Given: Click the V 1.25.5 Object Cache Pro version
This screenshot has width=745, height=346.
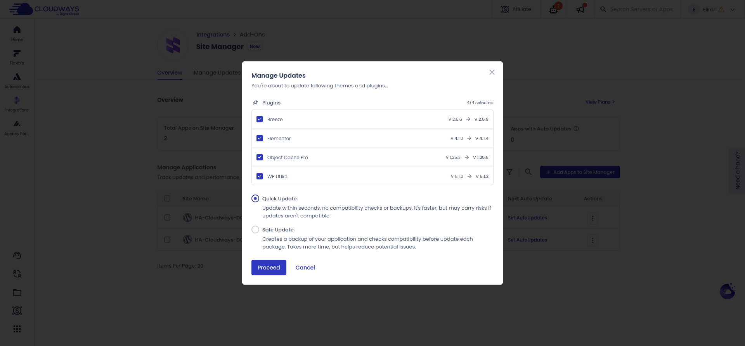Looking at the screenshot, I should click(x=481, y=157).
